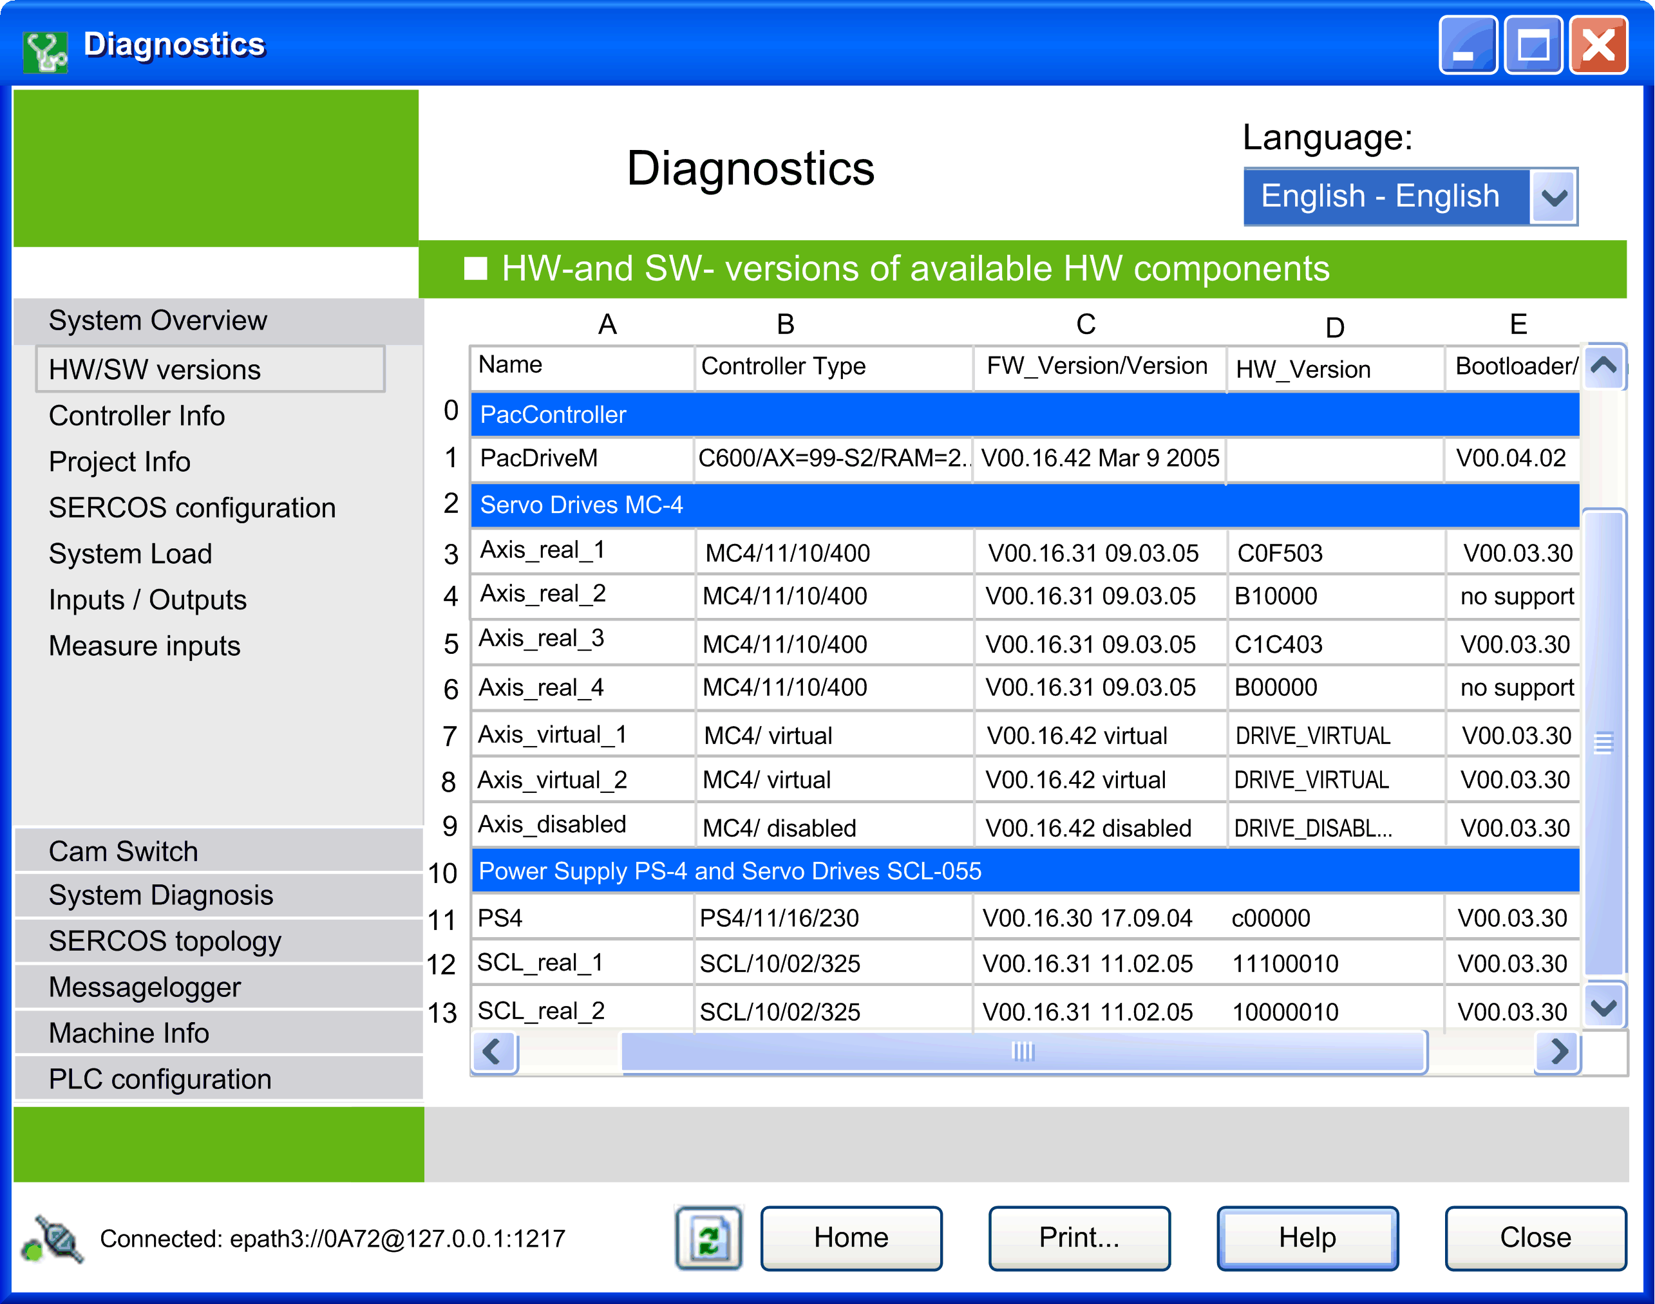
Task: Click the horizontal scroll right arrow
Action: pyautogui.click(x=1558, y=1052)
